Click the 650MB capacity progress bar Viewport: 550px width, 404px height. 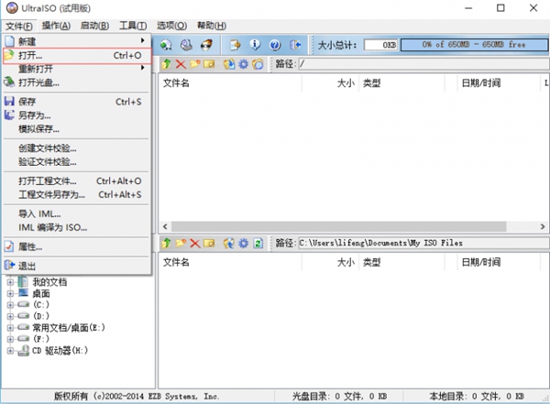(x=474, y=45)
